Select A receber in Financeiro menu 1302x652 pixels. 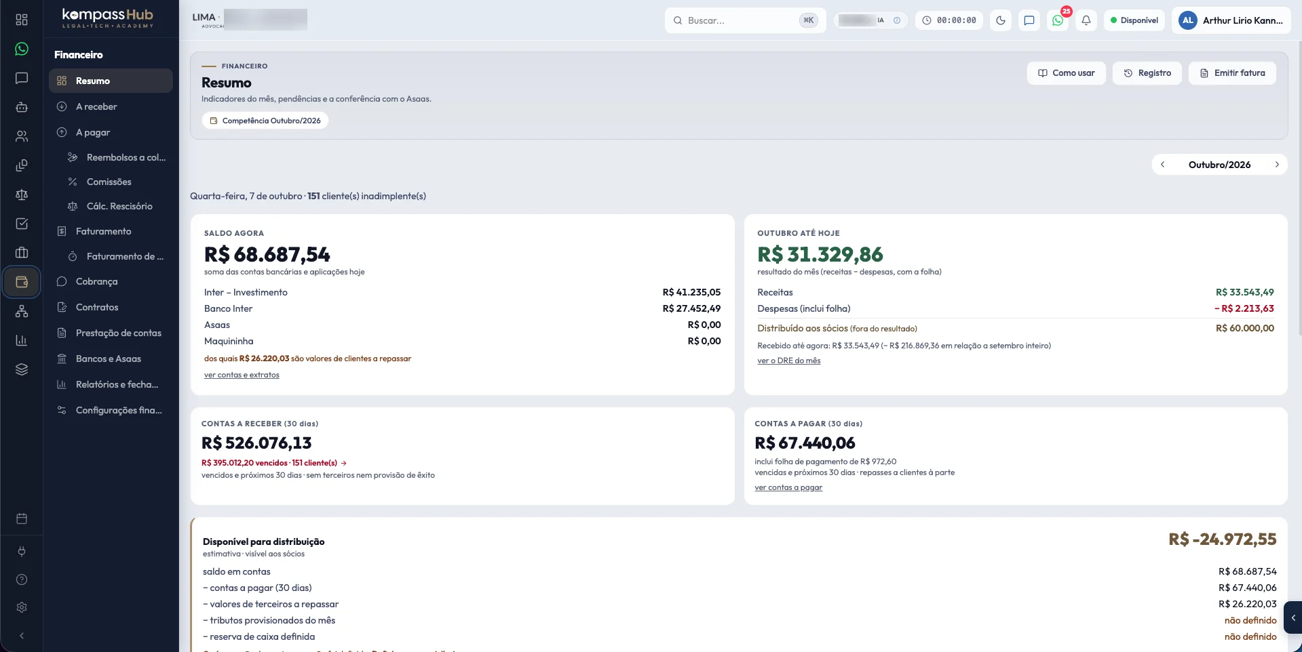click(x=111, y=106)
